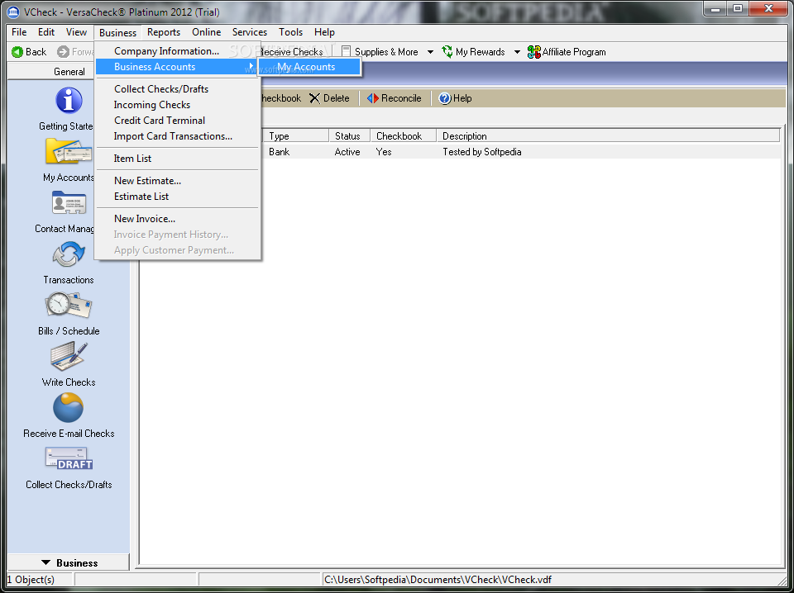794x593 pixels.
Task: Switch to the General sidebar tab
Action: (x=69, y=71)
